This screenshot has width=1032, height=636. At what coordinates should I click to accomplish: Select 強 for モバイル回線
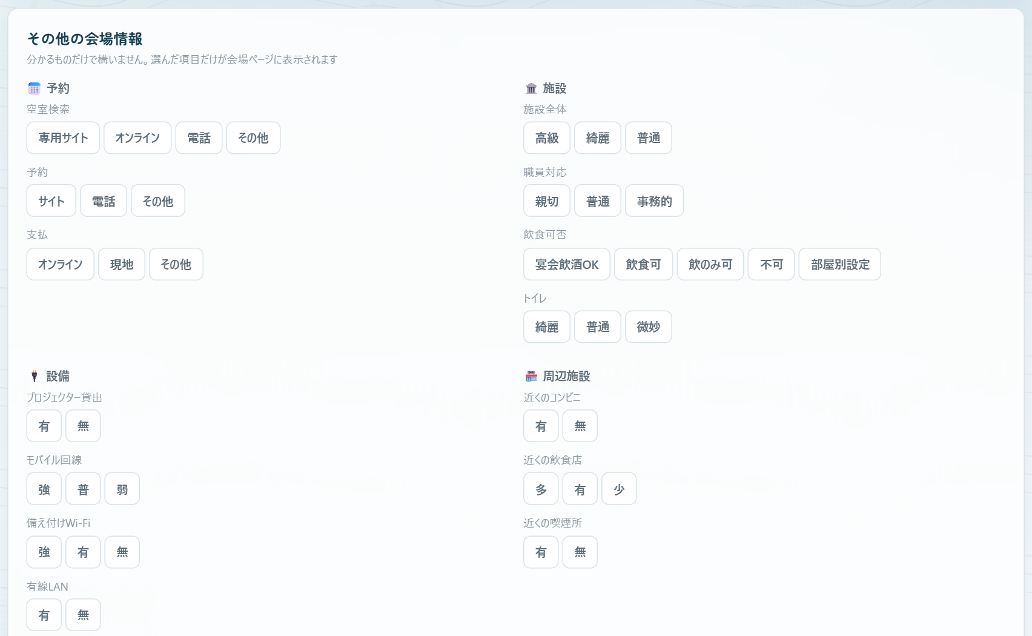click(x=44, y=489)
